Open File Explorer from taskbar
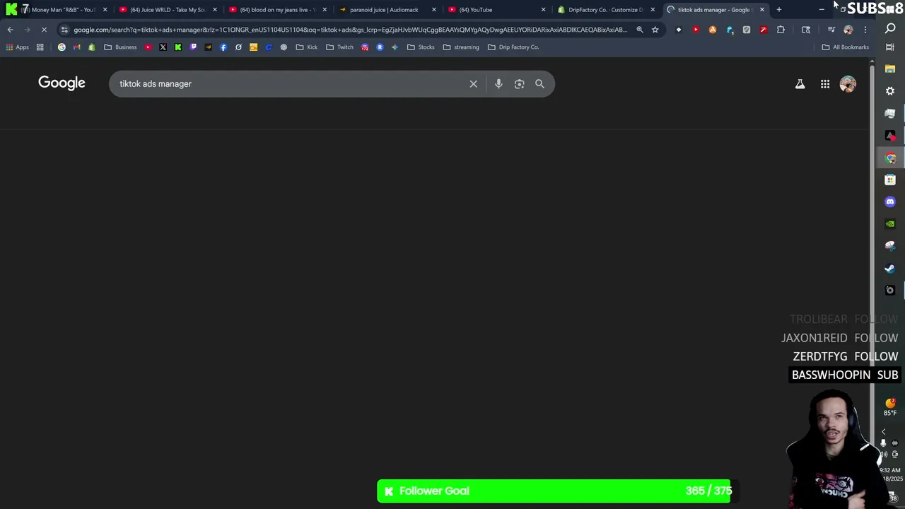Viewport: 905px width, 509px height. point(890,69)
